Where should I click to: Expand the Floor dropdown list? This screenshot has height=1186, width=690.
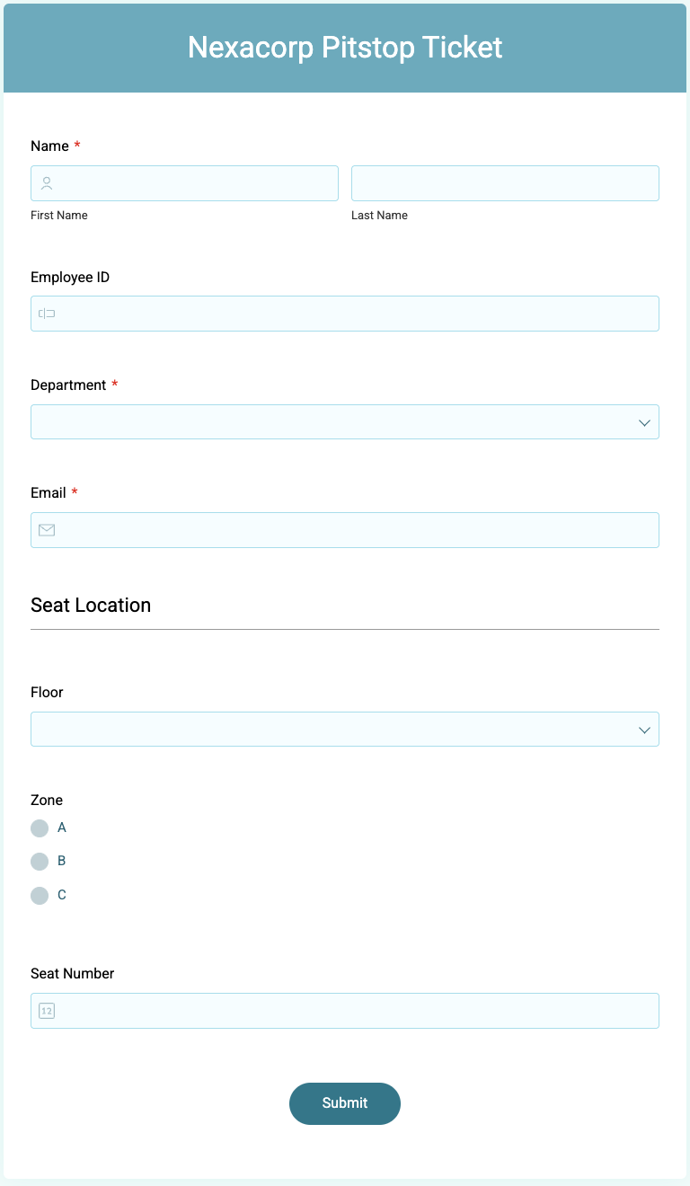point(332,730)
